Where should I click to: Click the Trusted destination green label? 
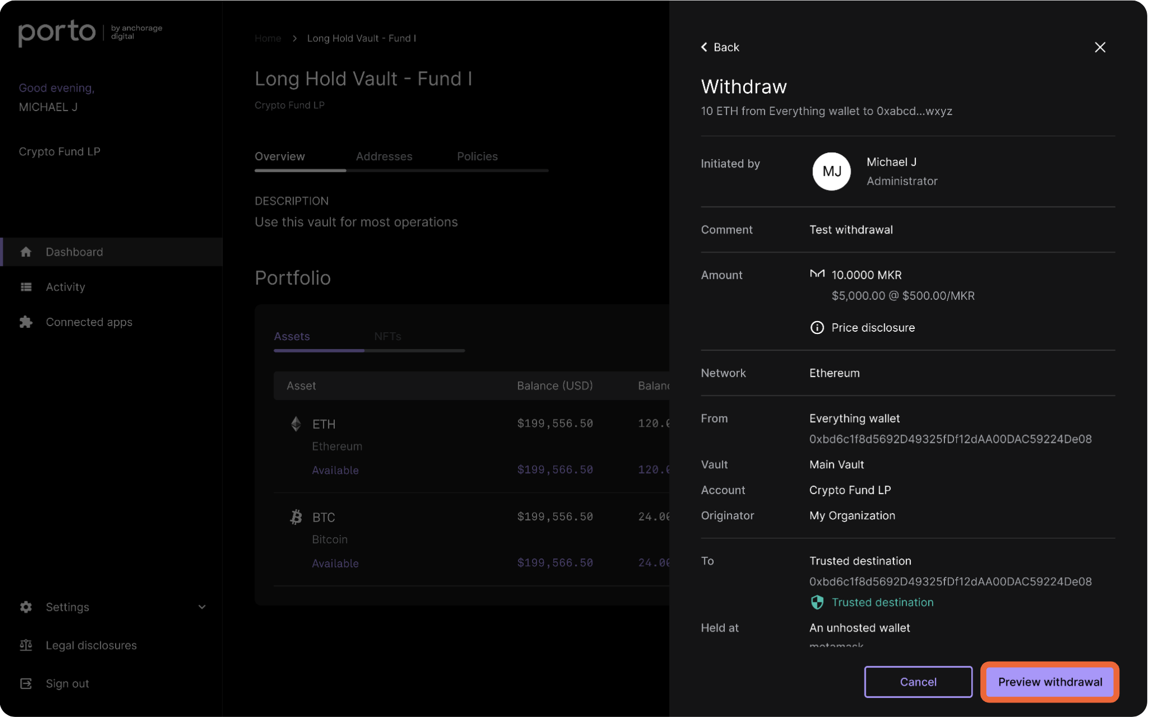point(882,602)
